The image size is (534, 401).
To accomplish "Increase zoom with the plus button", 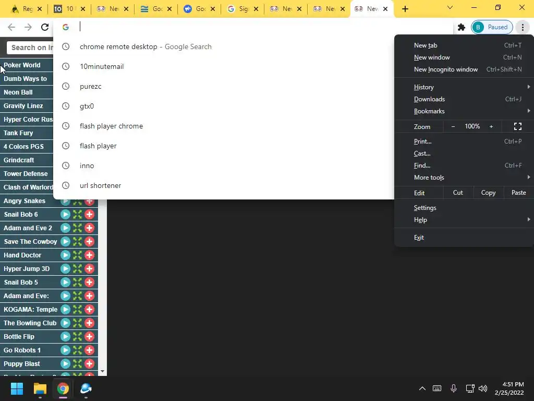I will click(491, 126).
